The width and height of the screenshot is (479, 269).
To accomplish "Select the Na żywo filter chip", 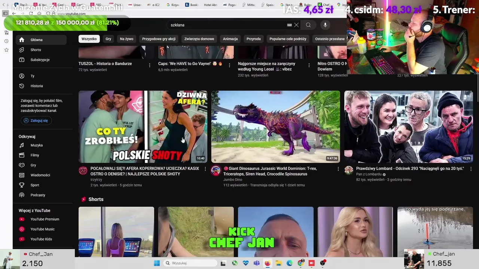I will click(126, 39).
